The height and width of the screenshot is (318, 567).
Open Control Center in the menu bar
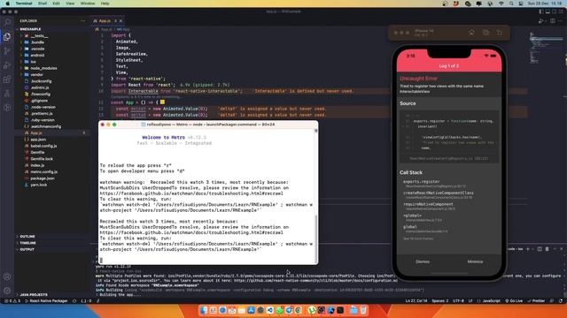coord(521,4)
